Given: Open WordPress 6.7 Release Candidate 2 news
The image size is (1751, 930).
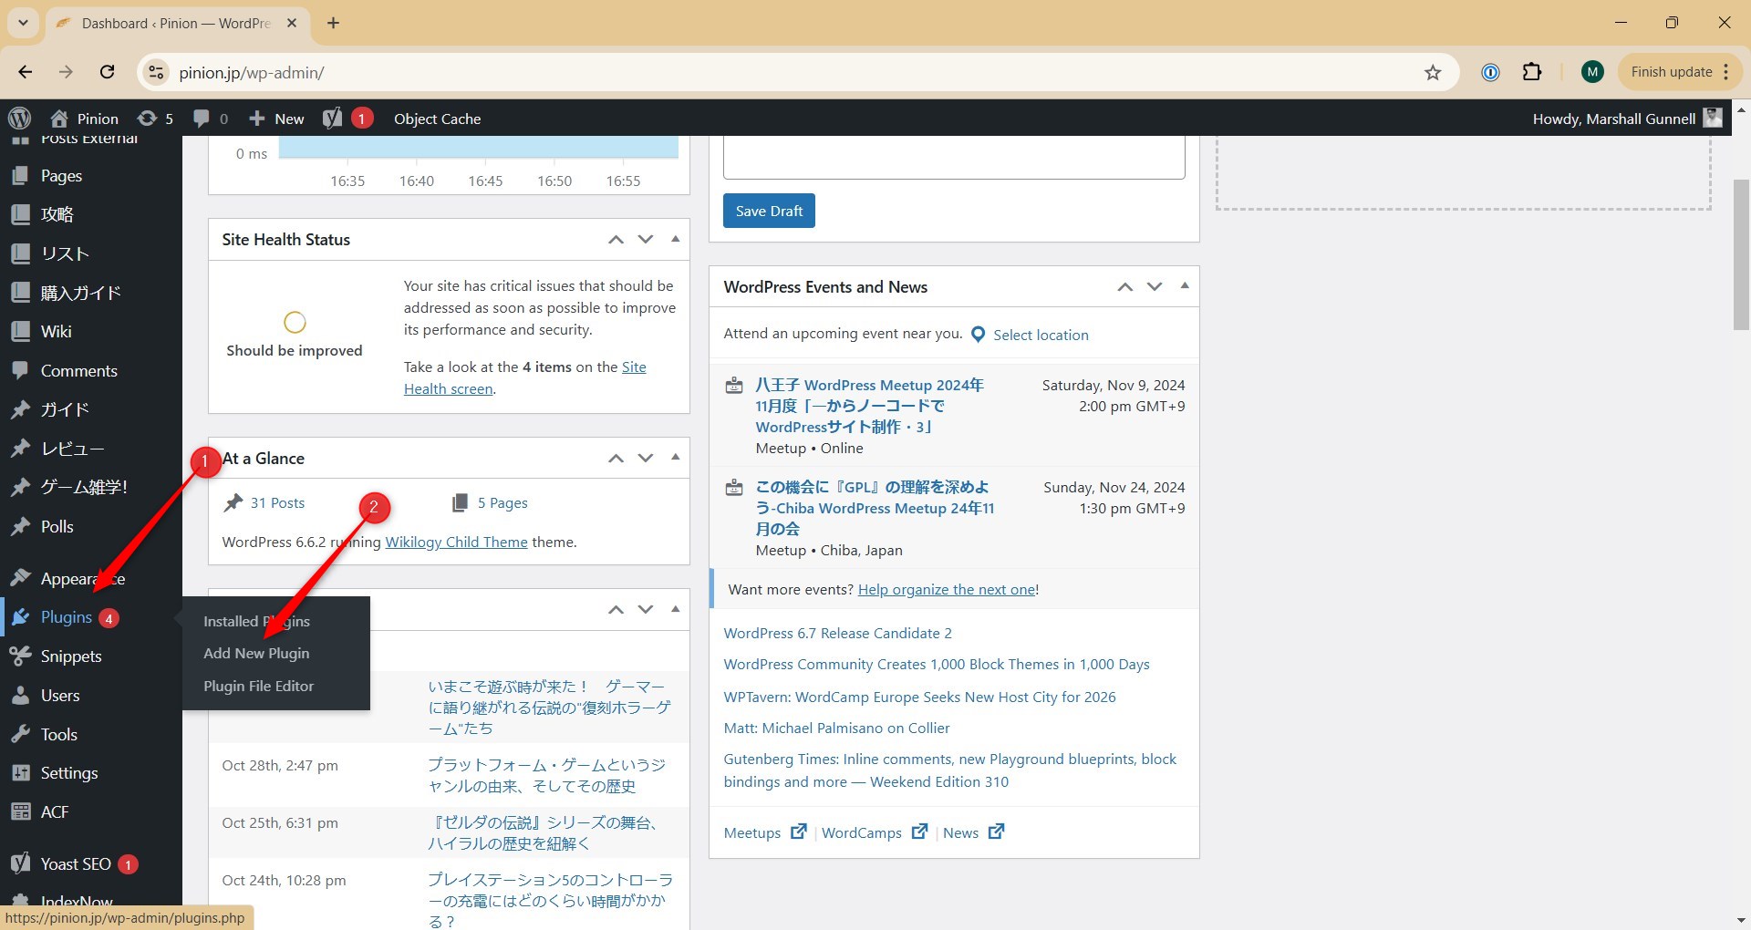Looking at the screenshot, I should (x=837, y=634).
